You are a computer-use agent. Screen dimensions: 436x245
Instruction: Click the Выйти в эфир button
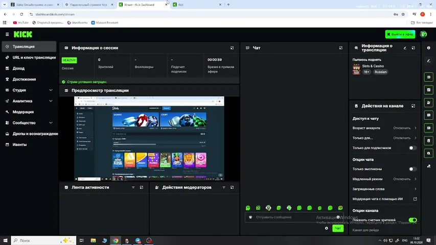(x=400, y=34)
